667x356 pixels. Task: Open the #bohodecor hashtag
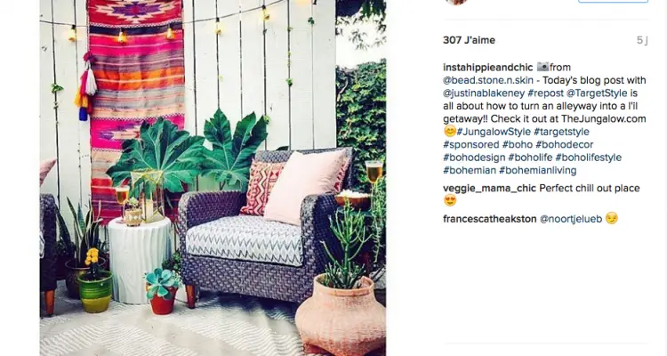tap(564, 144)
